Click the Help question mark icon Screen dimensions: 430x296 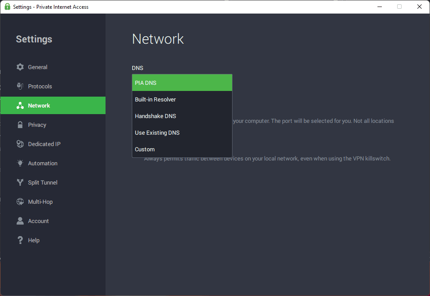20,240
